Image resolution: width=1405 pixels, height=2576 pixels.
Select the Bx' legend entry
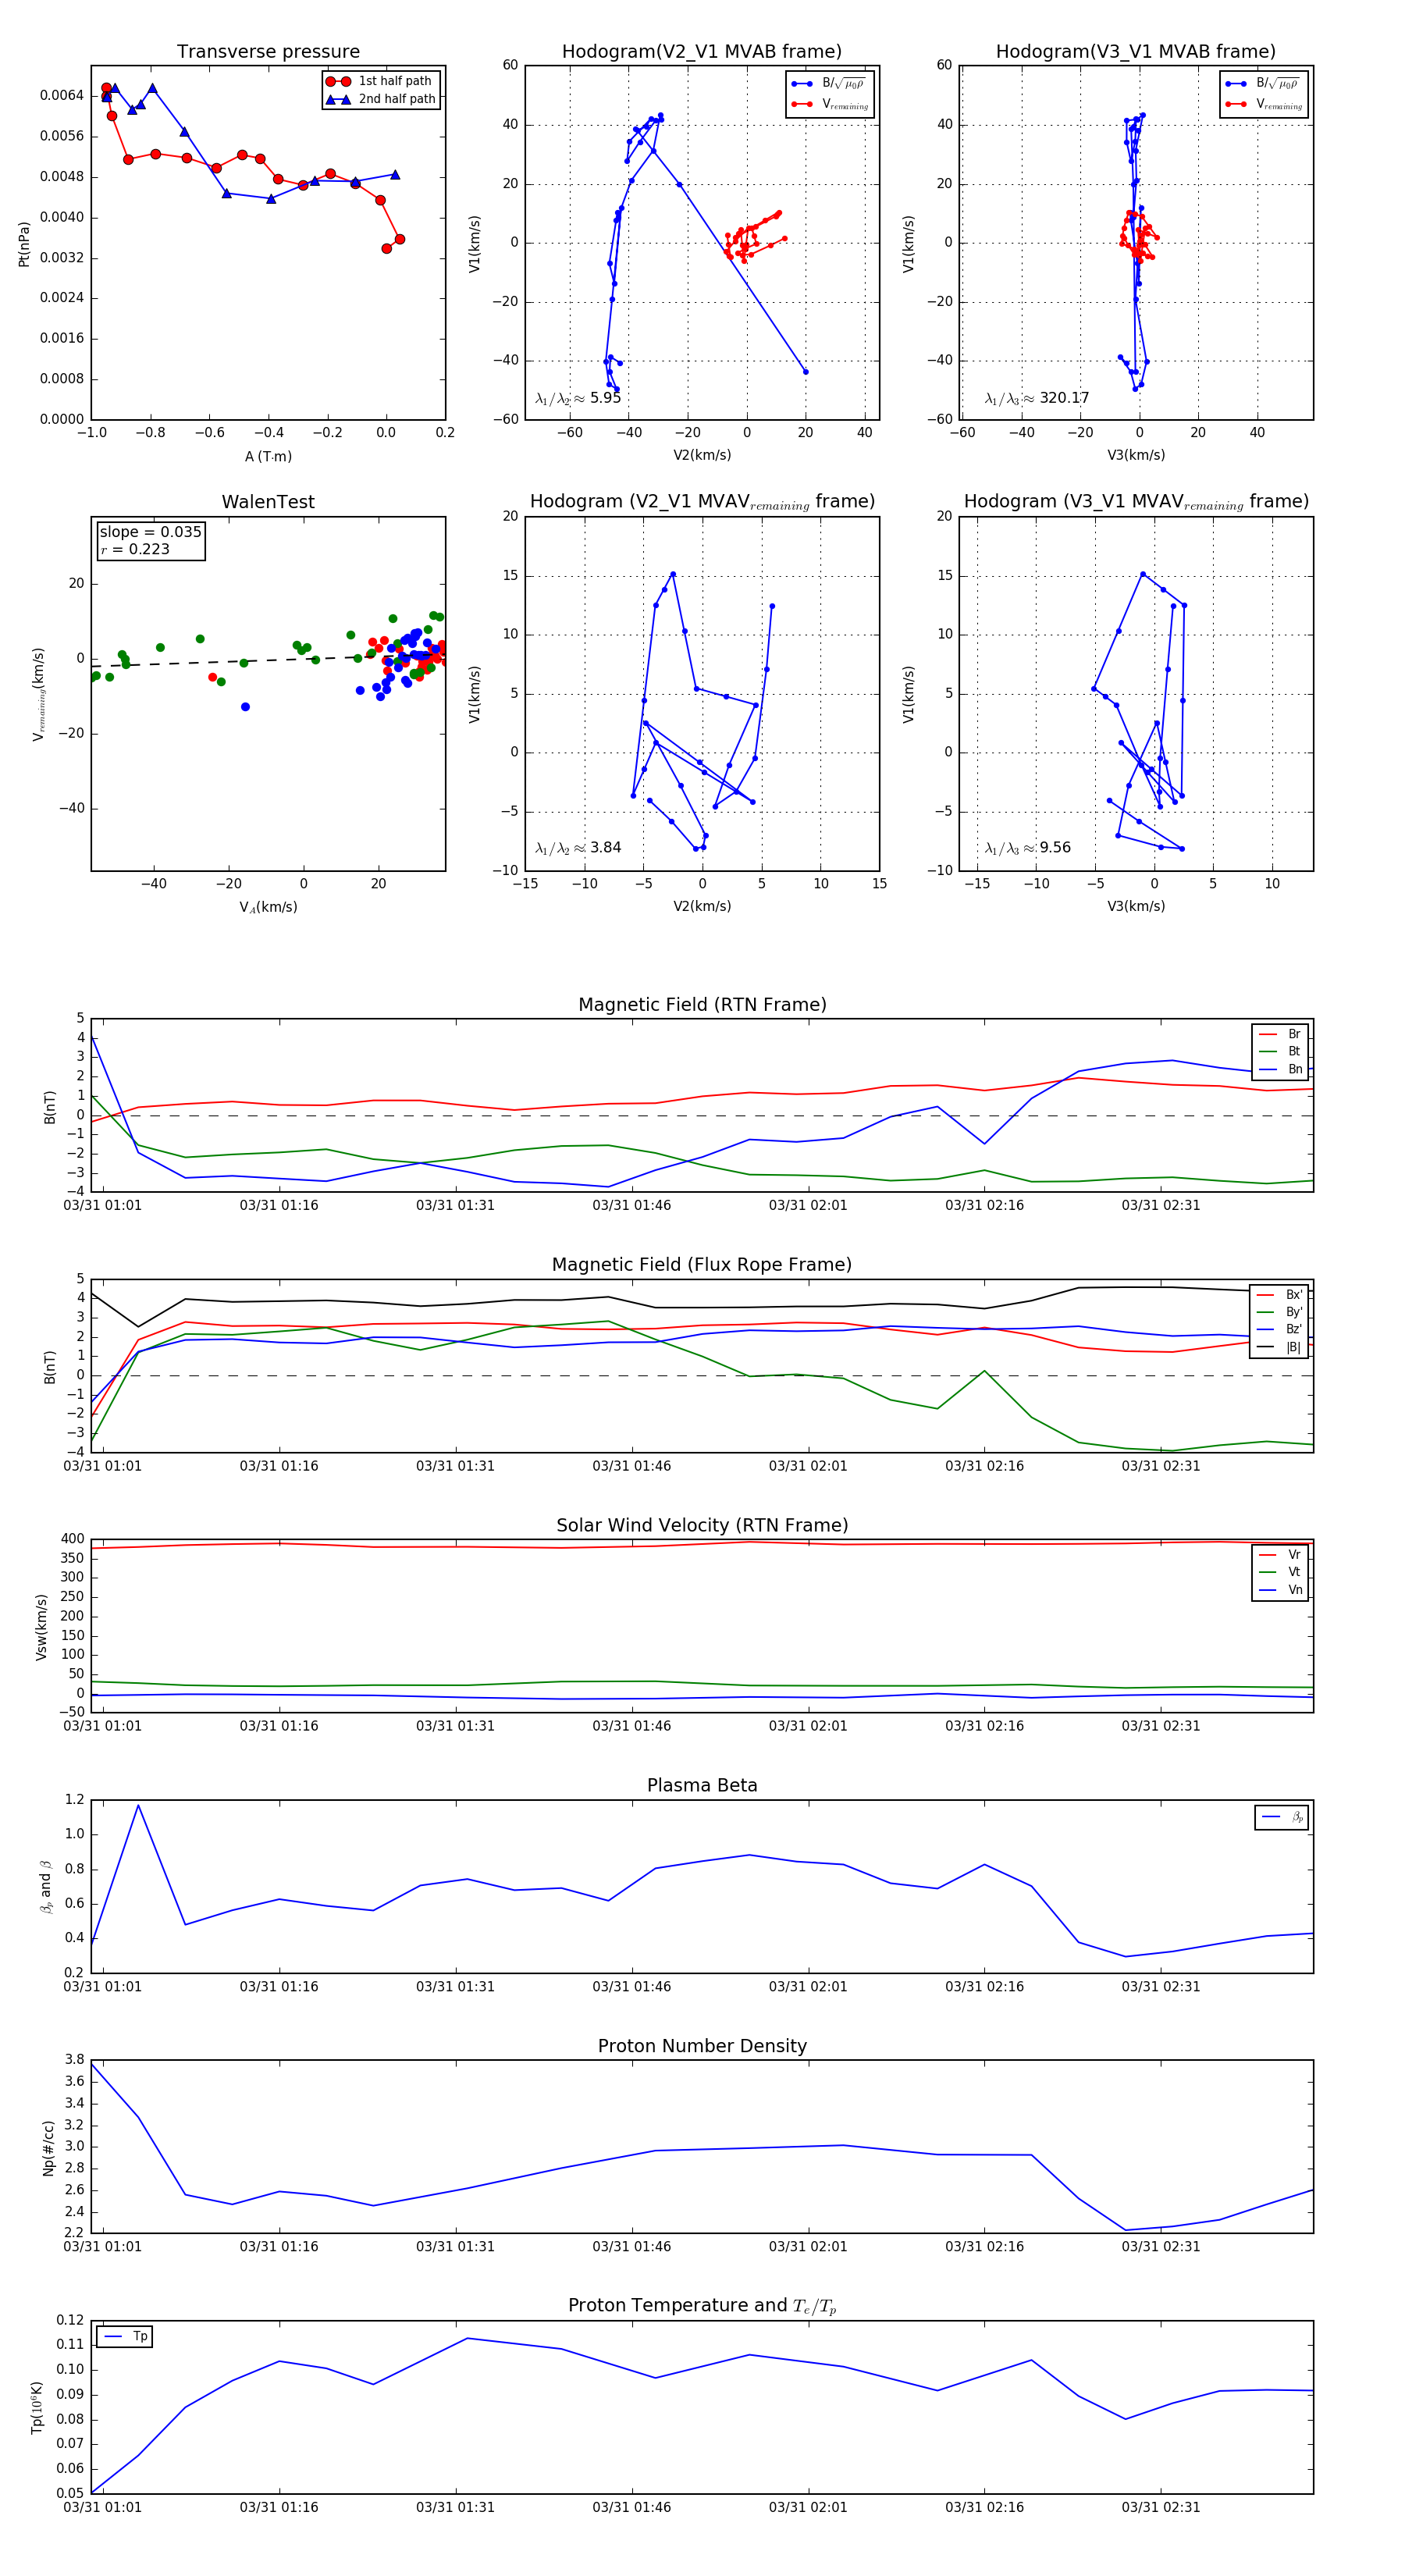[1279, 1294]
